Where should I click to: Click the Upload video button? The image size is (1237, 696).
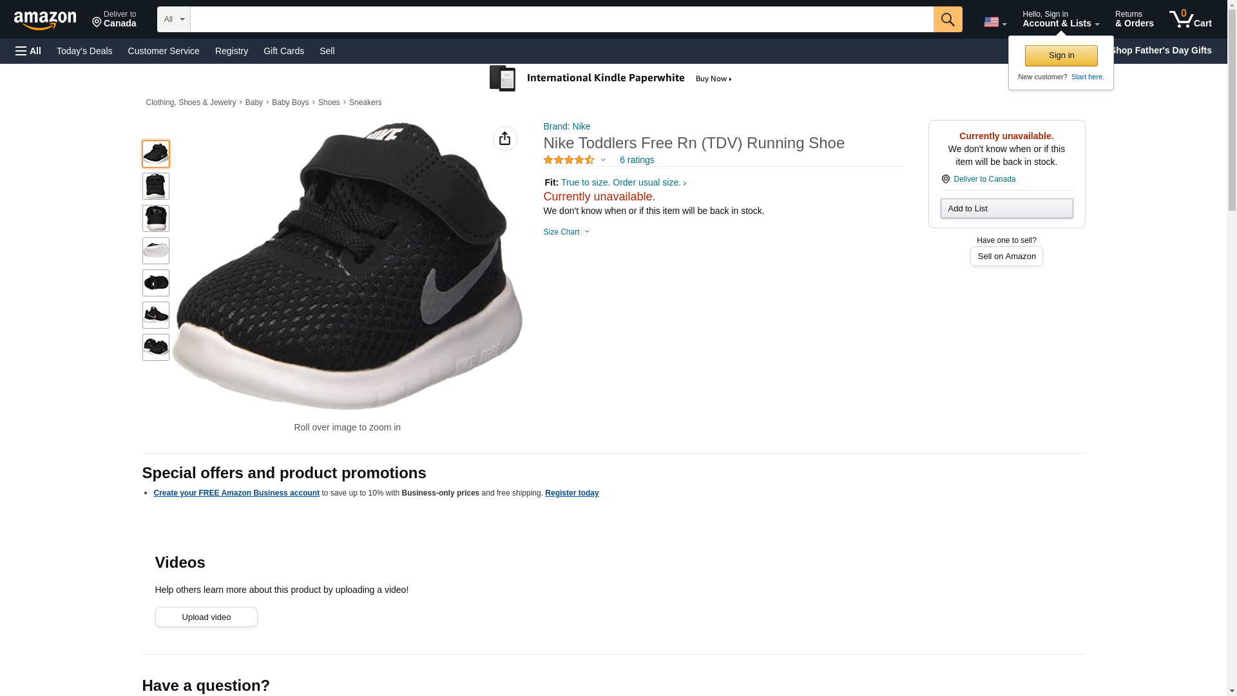pos(206,617)
